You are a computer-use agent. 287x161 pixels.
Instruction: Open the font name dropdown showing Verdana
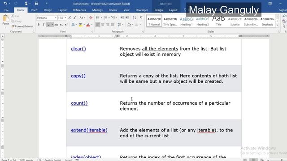pos(56,18)
